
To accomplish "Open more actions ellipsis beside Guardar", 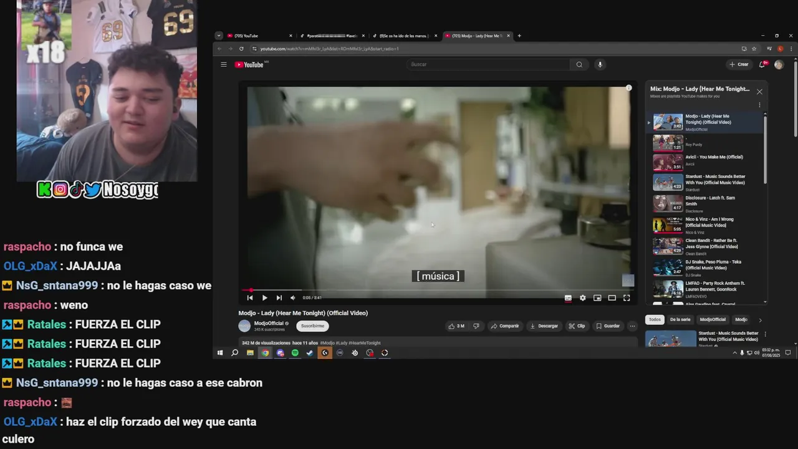I will tap(632, 326).
